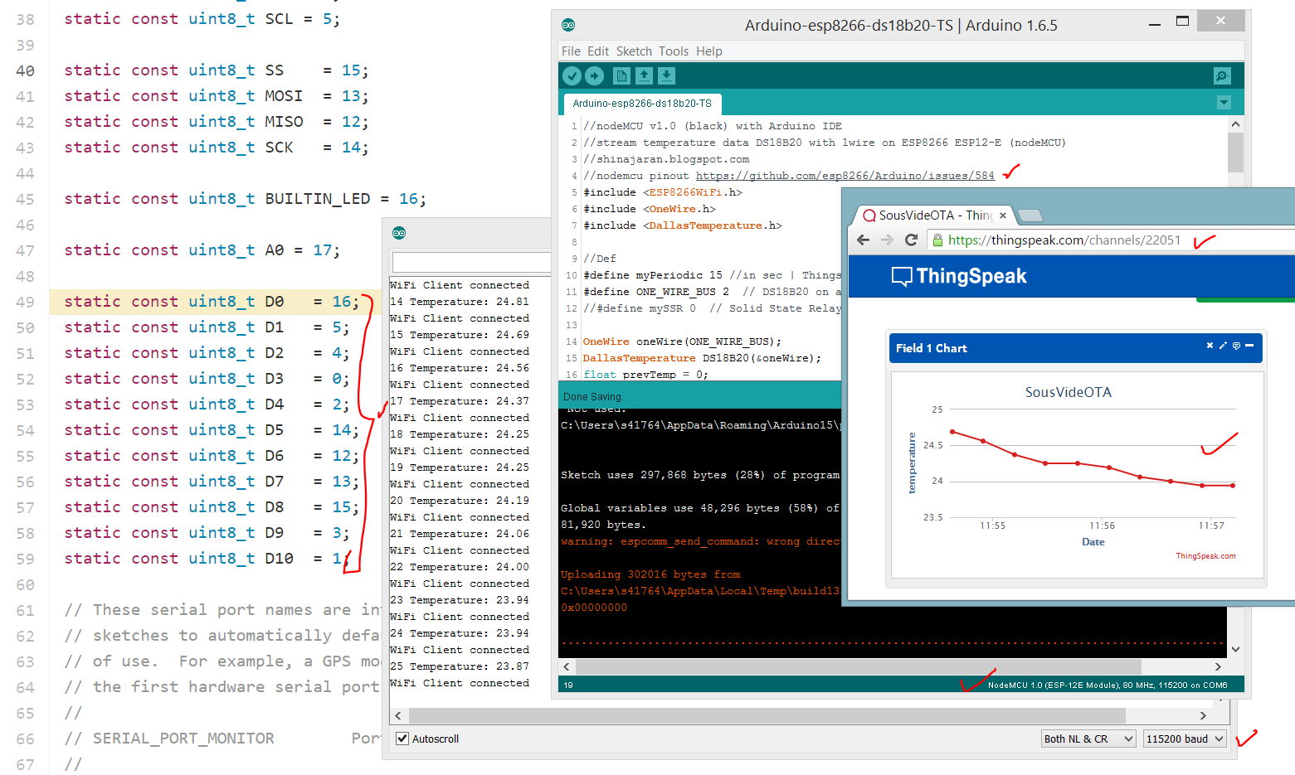Click the Arduino editor scroll-up arrow
1295x775 pixels.
coord(1235,124)
